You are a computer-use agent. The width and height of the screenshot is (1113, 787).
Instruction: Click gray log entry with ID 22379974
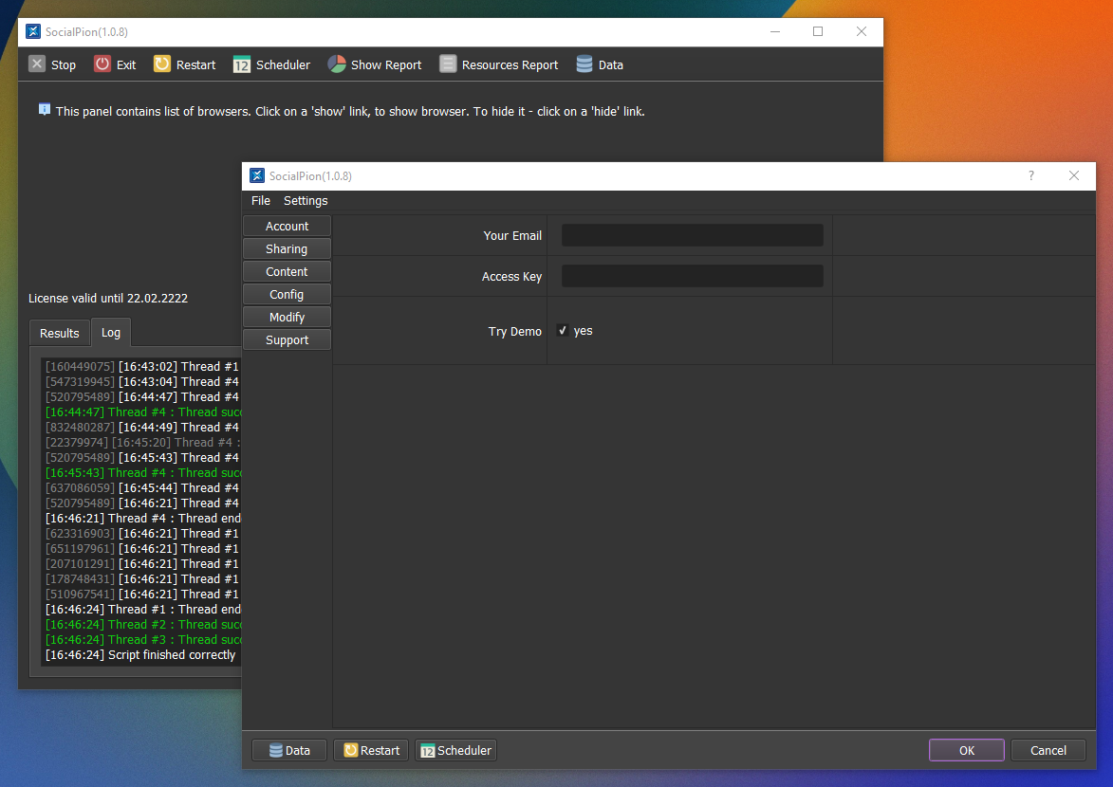click(143, 443)
